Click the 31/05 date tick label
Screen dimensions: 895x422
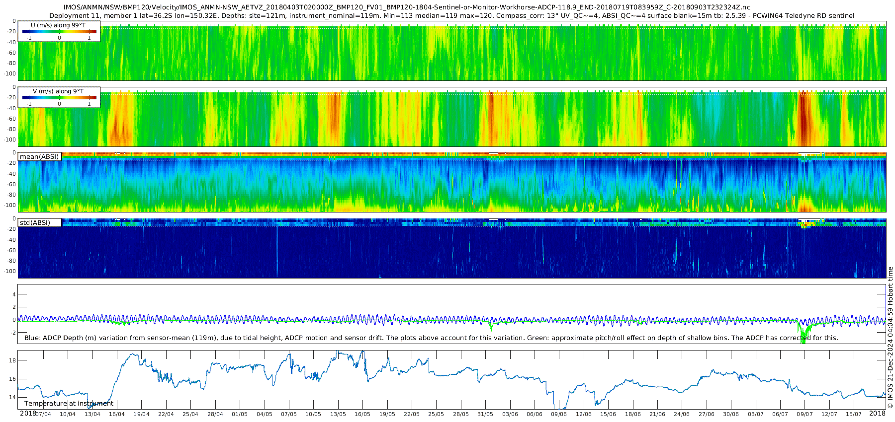[x=485, y=414]
